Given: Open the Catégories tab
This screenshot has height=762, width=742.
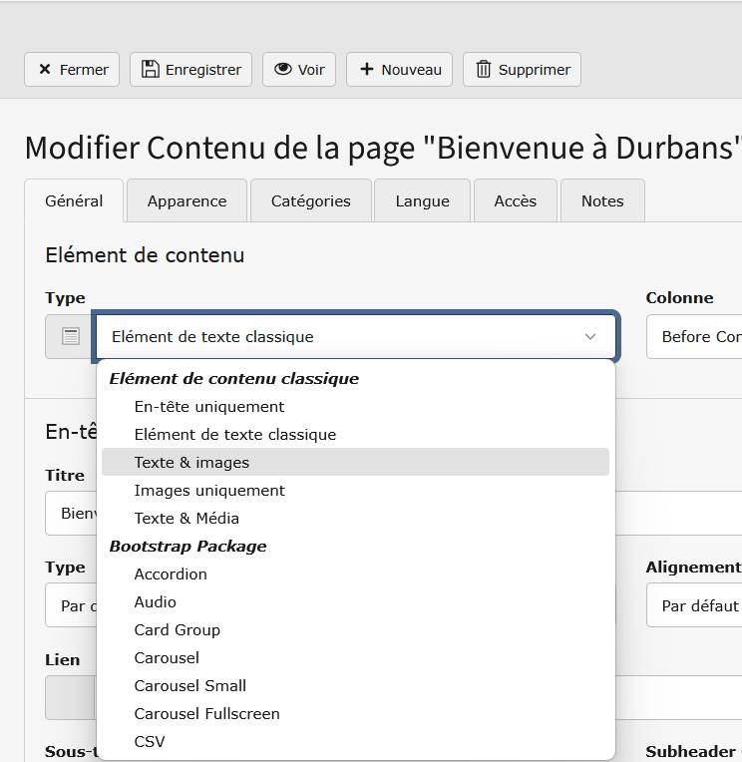Looking at the screenshot, I should (x=310, y=200).
